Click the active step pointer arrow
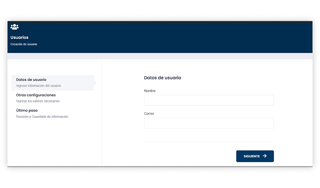The image size is (320, 188). [x=95, y=83]
